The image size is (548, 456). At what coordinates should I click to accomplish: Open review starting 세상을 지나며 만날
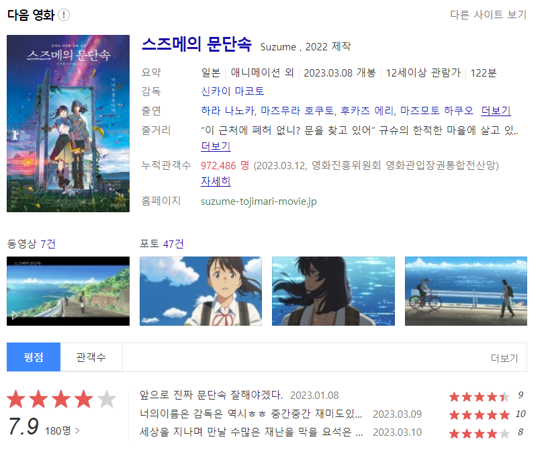pos(251,432)
